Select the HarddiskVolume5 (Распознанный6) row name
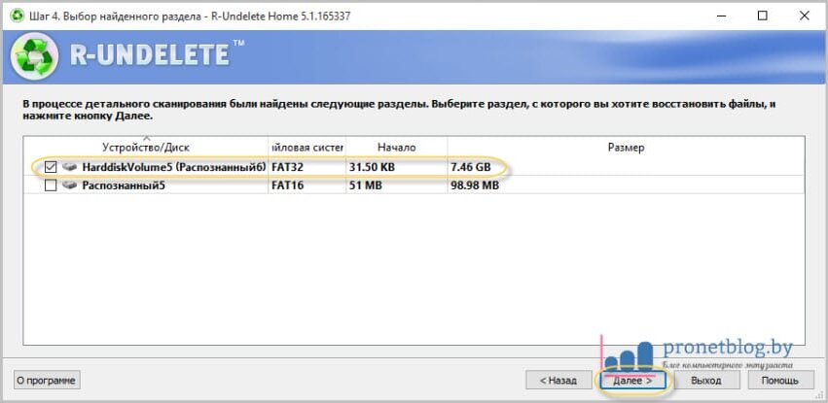This screenshot has height=403, width=828. pyautogui.click(x=173, y=168)
